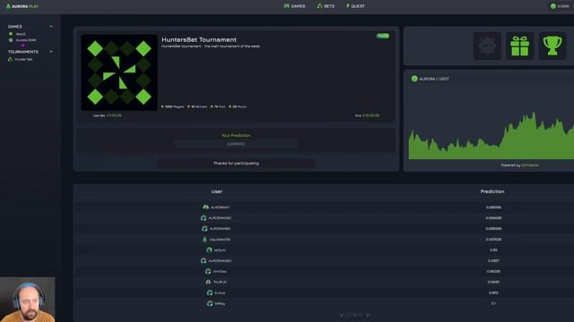Viewport: 574px width, 322px height.
Task: Click the HuntersBet Tournament cover image
Action: [119, 72]
